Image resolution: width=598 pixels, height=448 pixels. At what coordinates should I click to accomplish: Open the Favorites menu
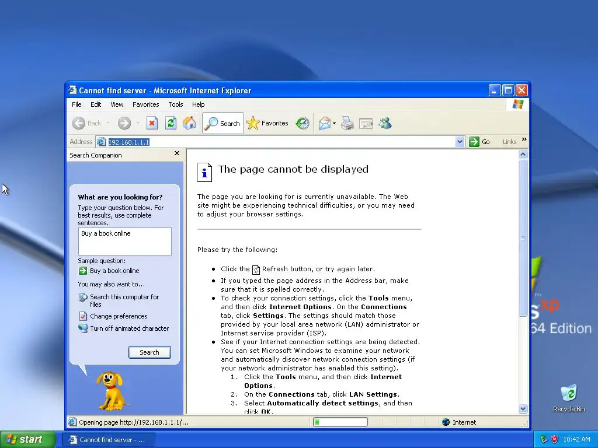(145, 104)
